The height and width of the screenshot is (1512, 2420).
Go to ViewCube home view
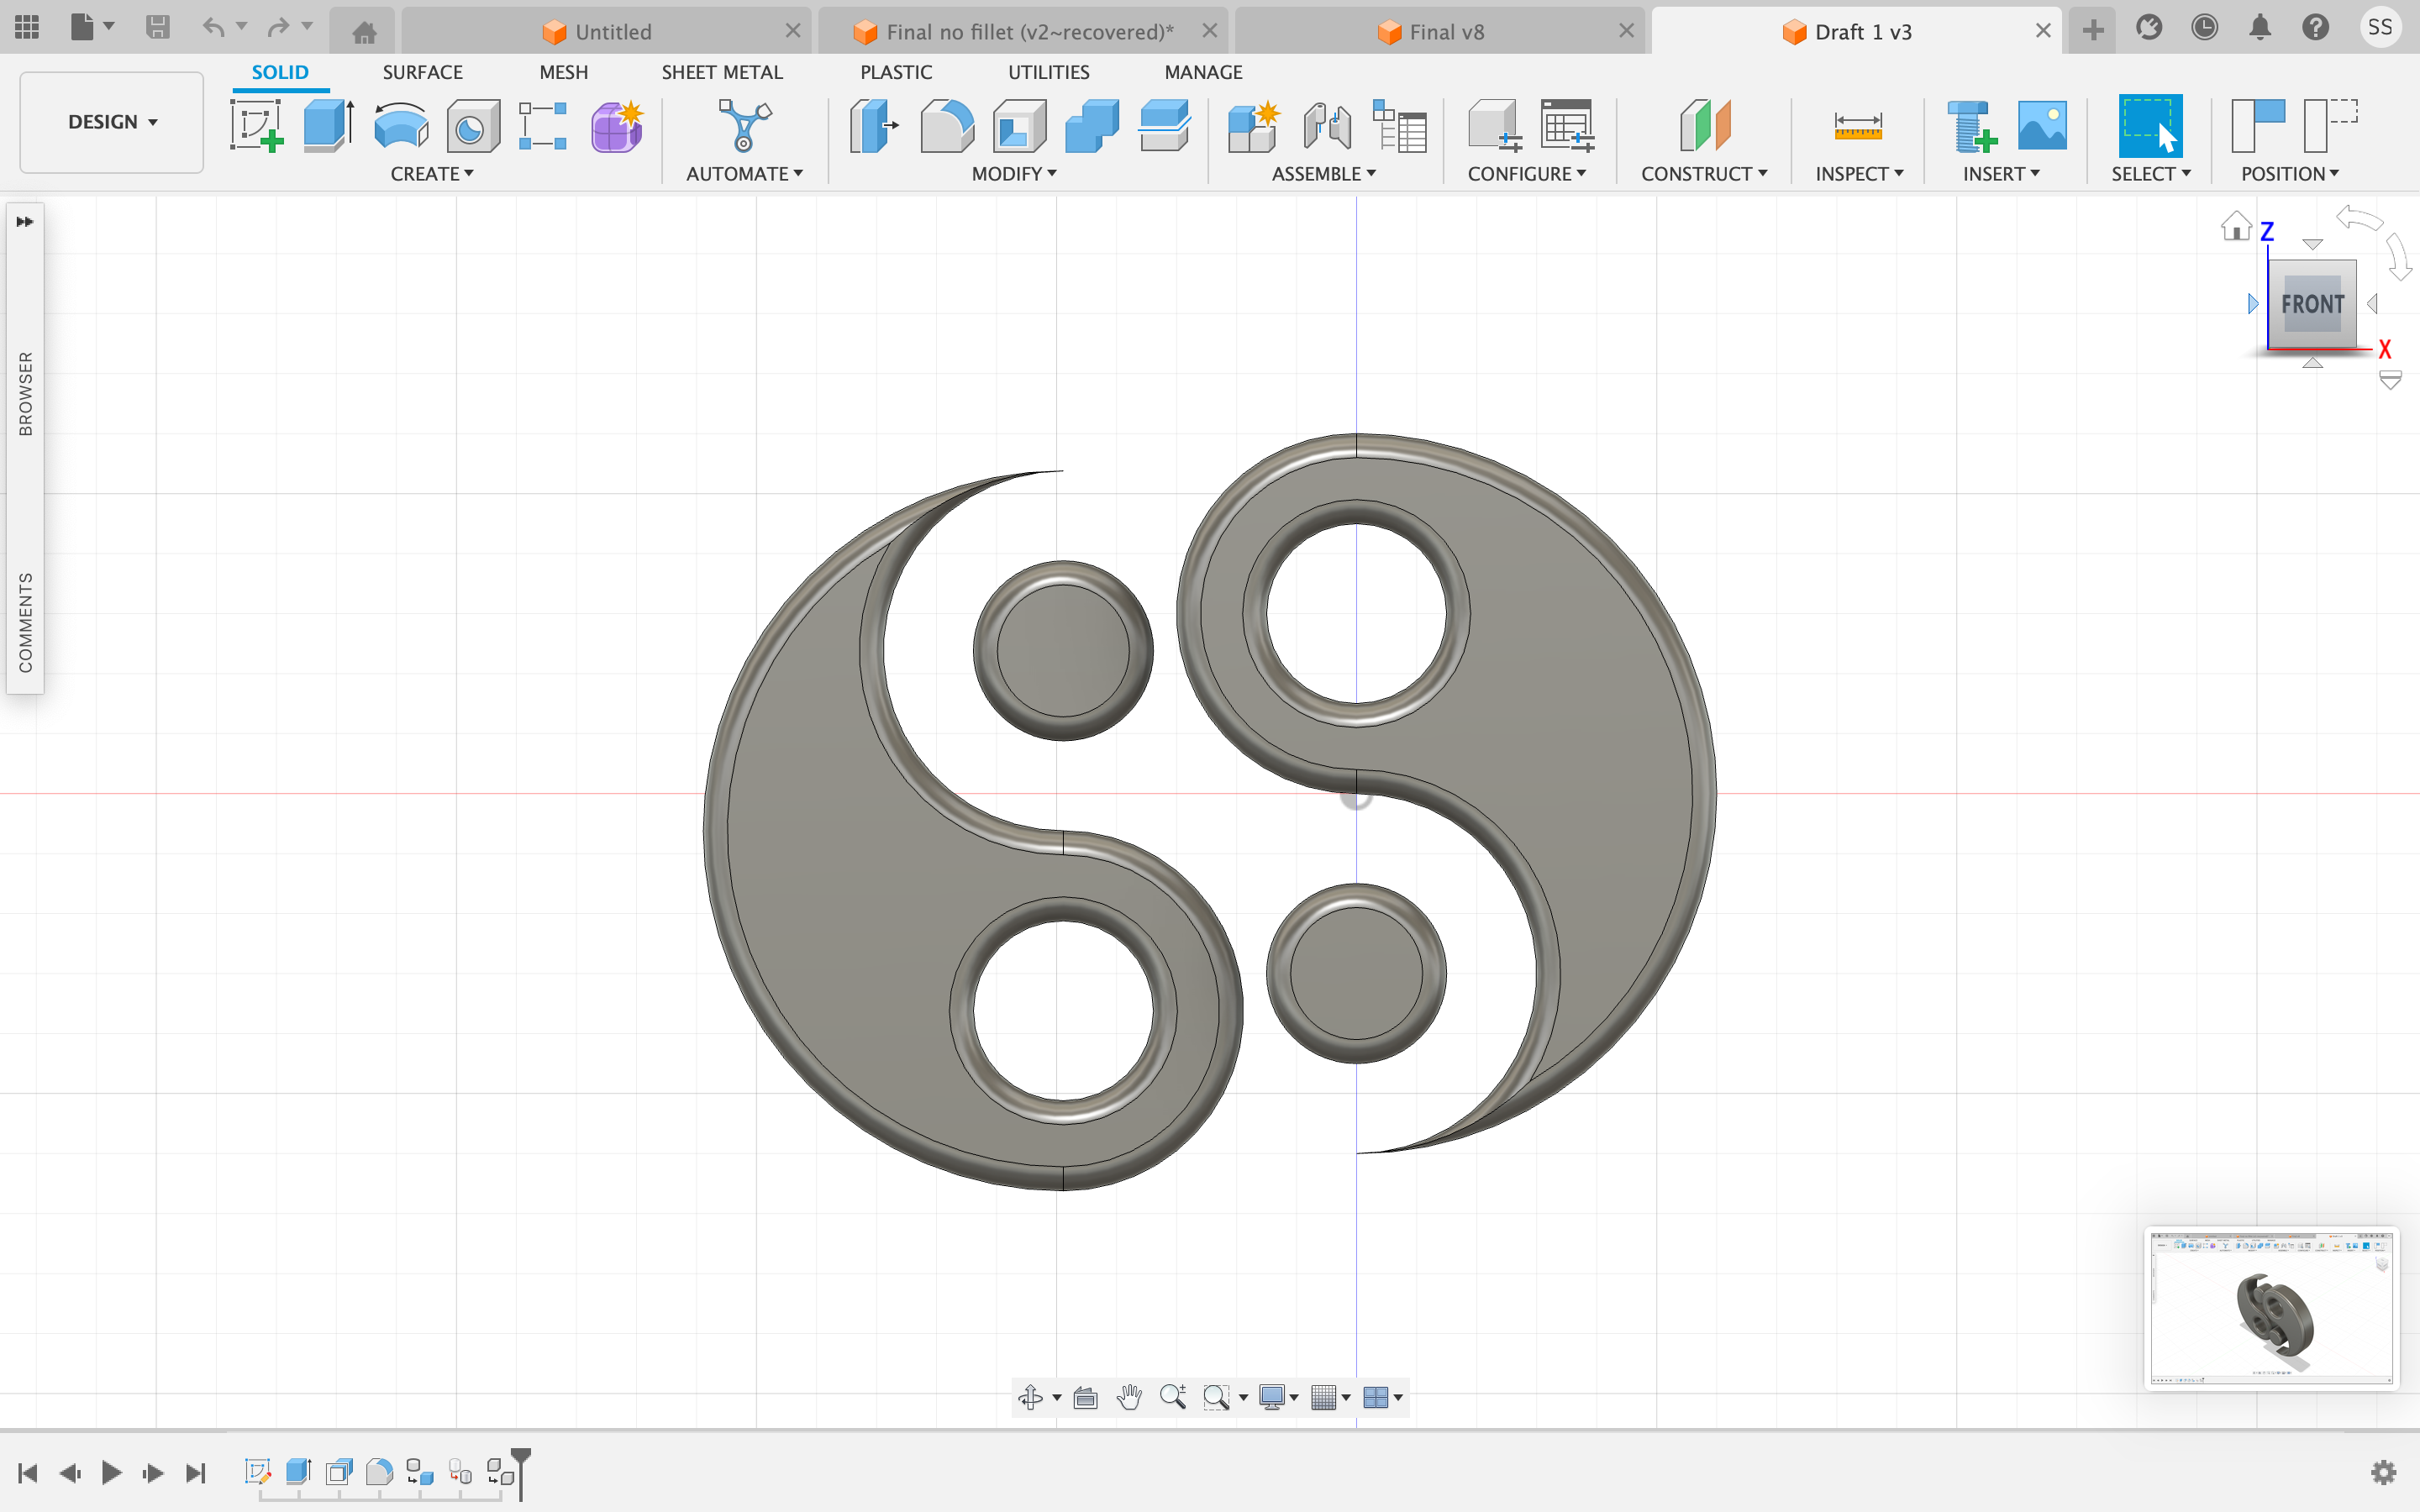[x=2236, y=226]
